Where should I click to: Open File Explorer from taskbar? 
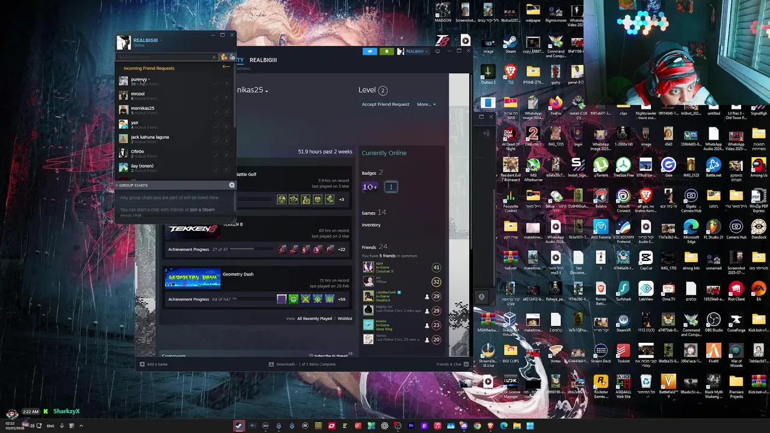click(517, 426)
